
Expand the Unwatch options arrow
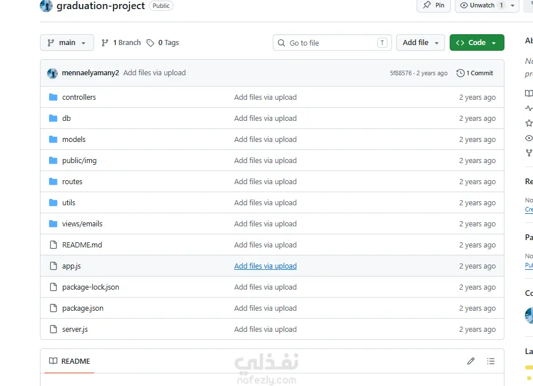512,6
